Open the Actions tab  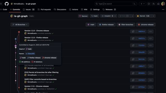(74, 10)
